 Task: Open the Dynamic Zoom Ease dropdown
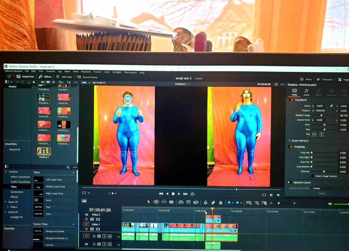329,188
